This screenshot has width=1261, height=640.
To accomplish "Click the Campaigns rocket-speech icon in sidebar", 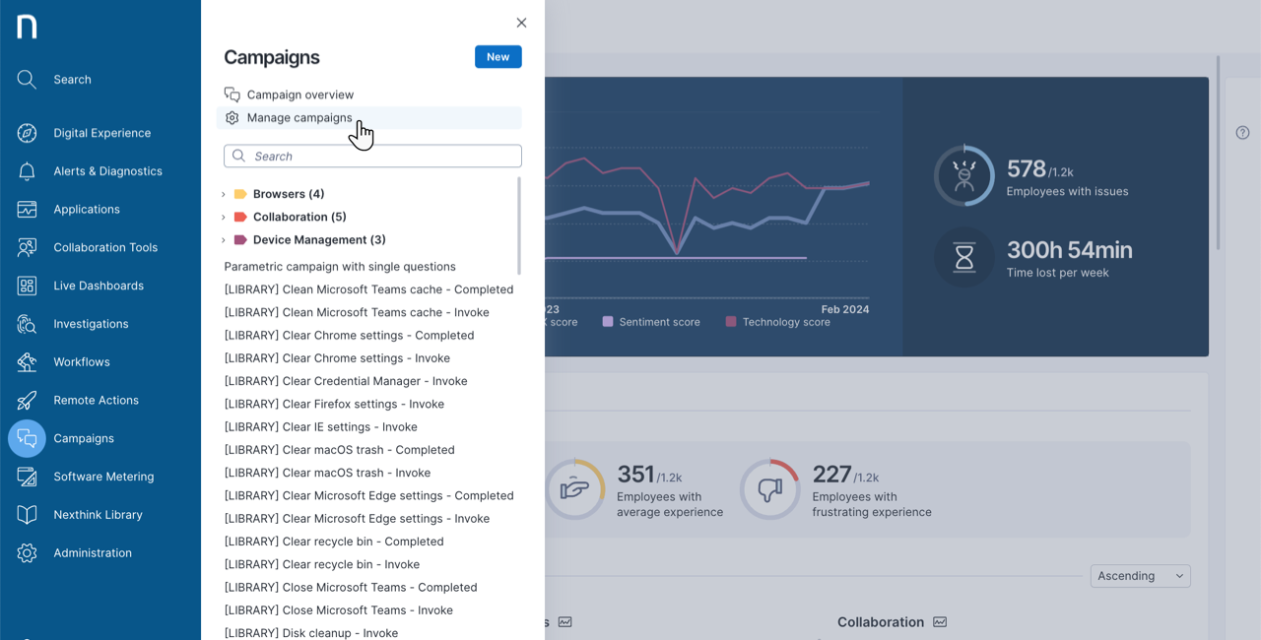I will pyautogui.click(x=28, y=438).
